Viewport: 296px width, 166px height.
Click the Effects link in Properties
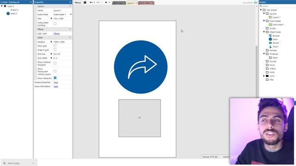point(56,34)
